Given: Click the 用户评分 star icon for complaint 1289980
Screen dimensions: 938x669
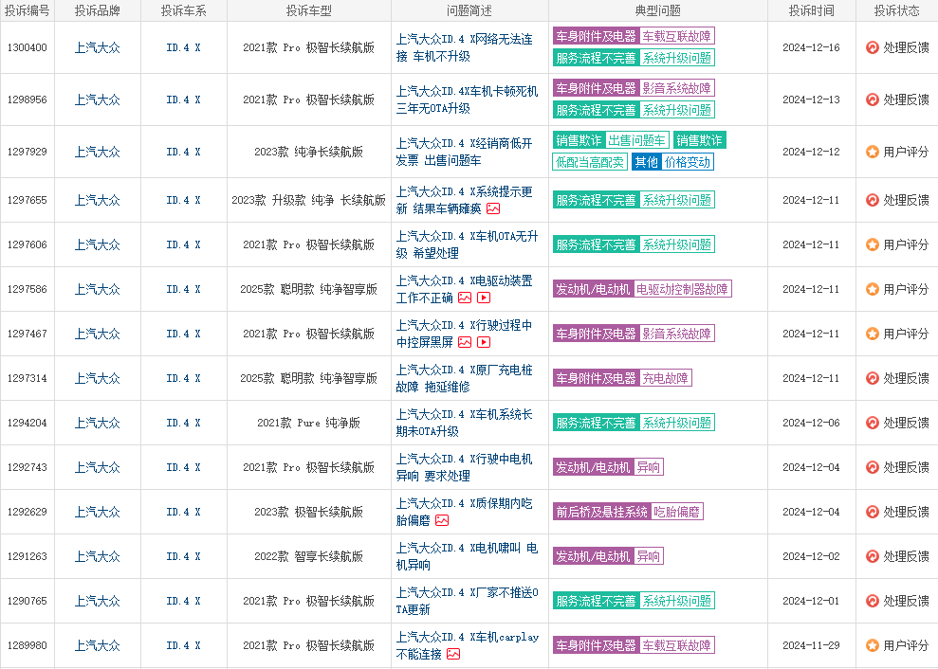Looking at the screenshot, I should point(873,645).
